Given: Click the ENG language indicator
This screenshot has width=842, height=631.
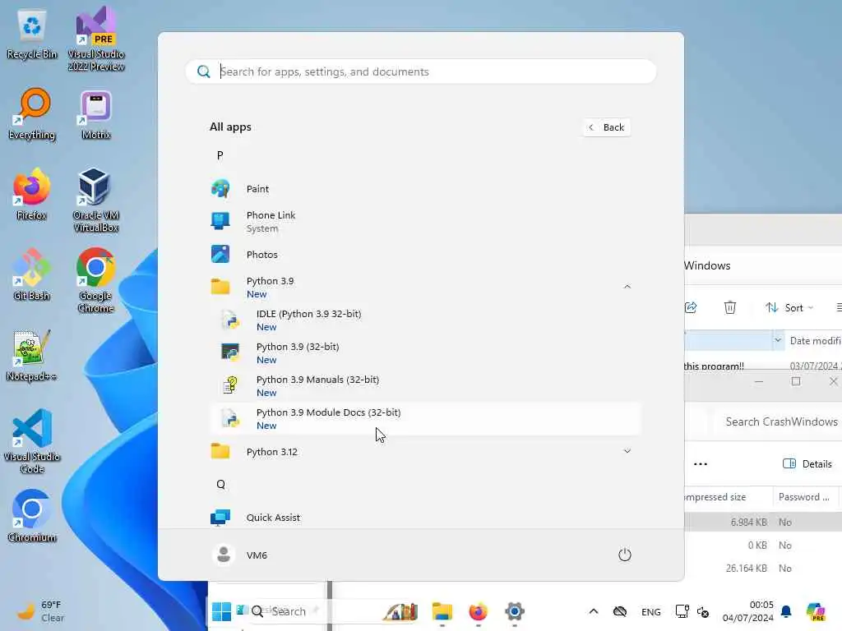Looking at the screenshot, I should point(651,611).
